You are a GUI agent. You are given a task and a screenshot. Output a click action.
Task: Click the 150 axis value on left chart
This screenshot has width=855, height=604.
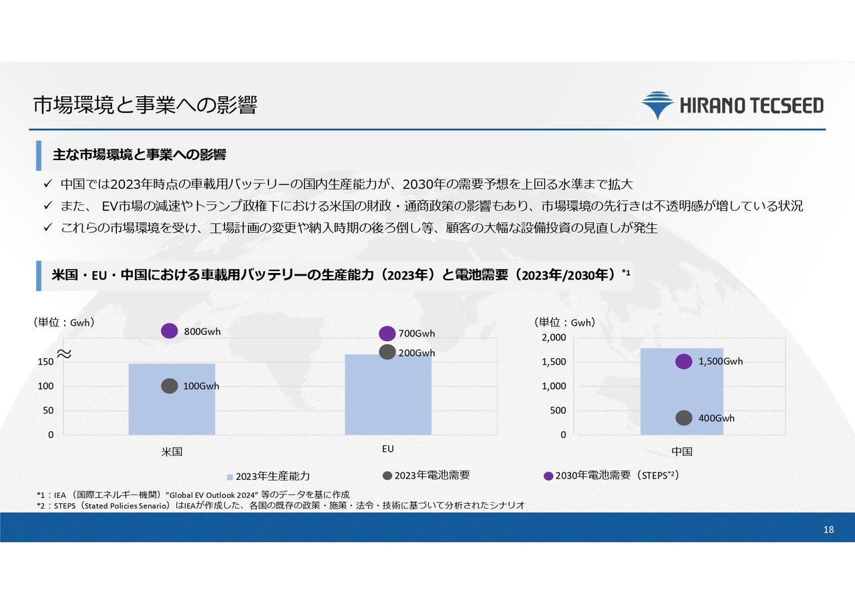coord(45,362)
